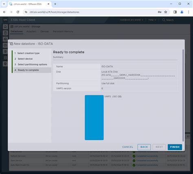The image size is (193, 174).
Task: Reload the page
Action: [18, 12]
